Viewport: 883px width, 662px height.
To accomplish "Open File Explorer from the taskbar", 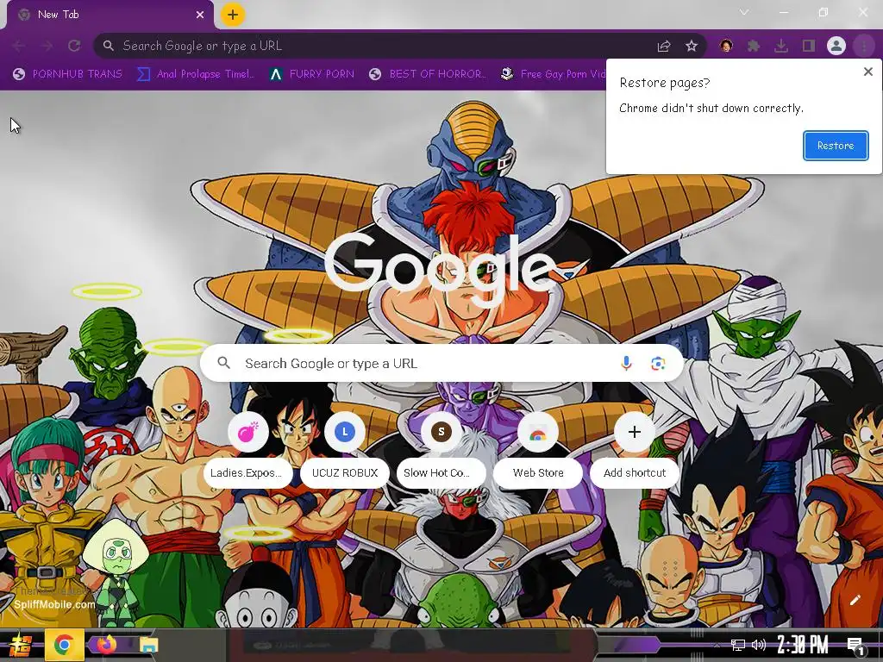I will click(149, 645).
